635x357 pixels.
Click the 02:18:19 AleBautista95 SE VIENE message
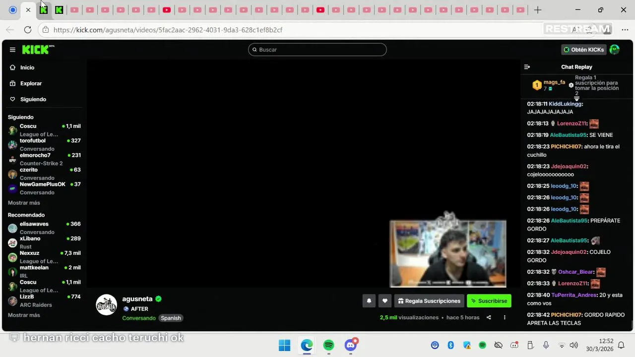(x=570, y=135)
